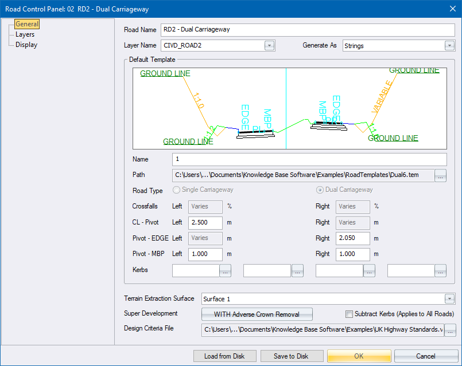Open Terrain Extraction Surface dropdown
Viewport: 462px width, 366px height.
click(x=449, y=298)
